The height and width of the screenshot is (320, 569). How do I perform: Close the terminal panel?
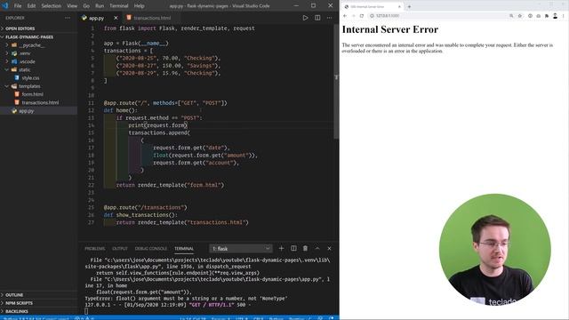pyautogui.click(x=329, y=249)
